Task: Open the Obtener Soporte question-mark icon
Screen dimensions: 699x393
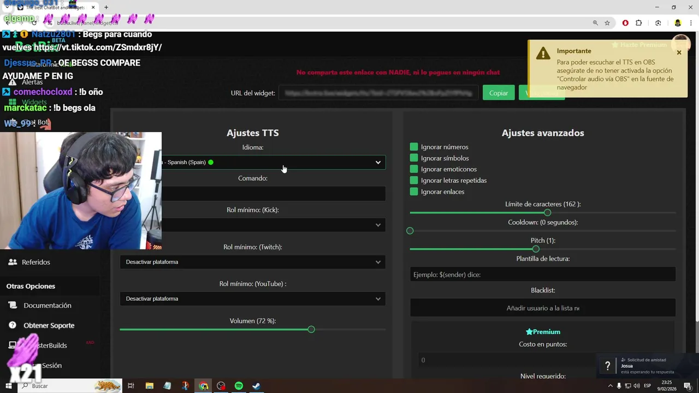Action: pos(13,325)
